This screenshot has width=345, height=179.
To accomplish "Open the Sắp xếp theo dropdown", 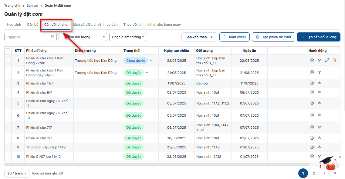I will coord(199,37).
